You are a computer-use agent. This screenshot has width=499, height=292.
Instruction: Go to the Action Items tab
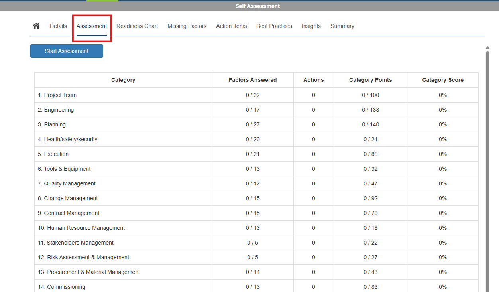click(231, 26)
